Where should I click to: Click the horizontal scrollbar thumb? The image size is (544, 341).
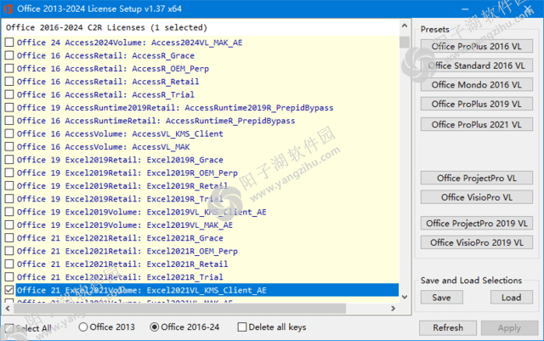[x=179, y=309]
